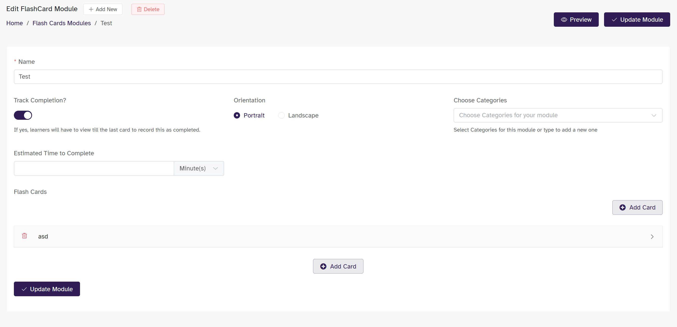Click the asd flash card row
Image resolution: width=677 pixels, height=327 pixels.
[338, 237]
